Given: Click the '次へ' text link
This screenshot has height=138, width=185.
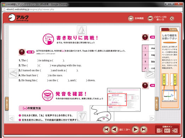Looking at the screenshot, I should [128, 130].
